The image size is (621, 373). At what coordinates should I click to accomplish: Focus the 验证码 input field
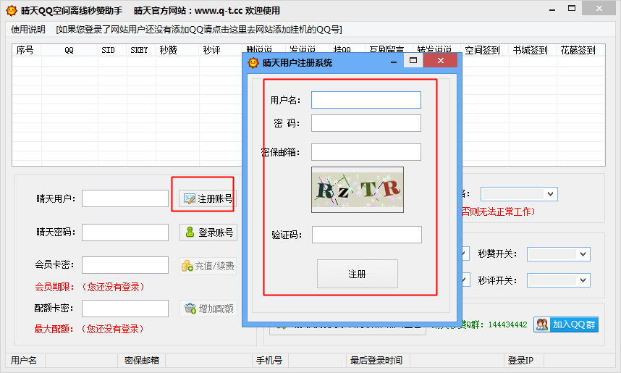(x=367, y=235)
